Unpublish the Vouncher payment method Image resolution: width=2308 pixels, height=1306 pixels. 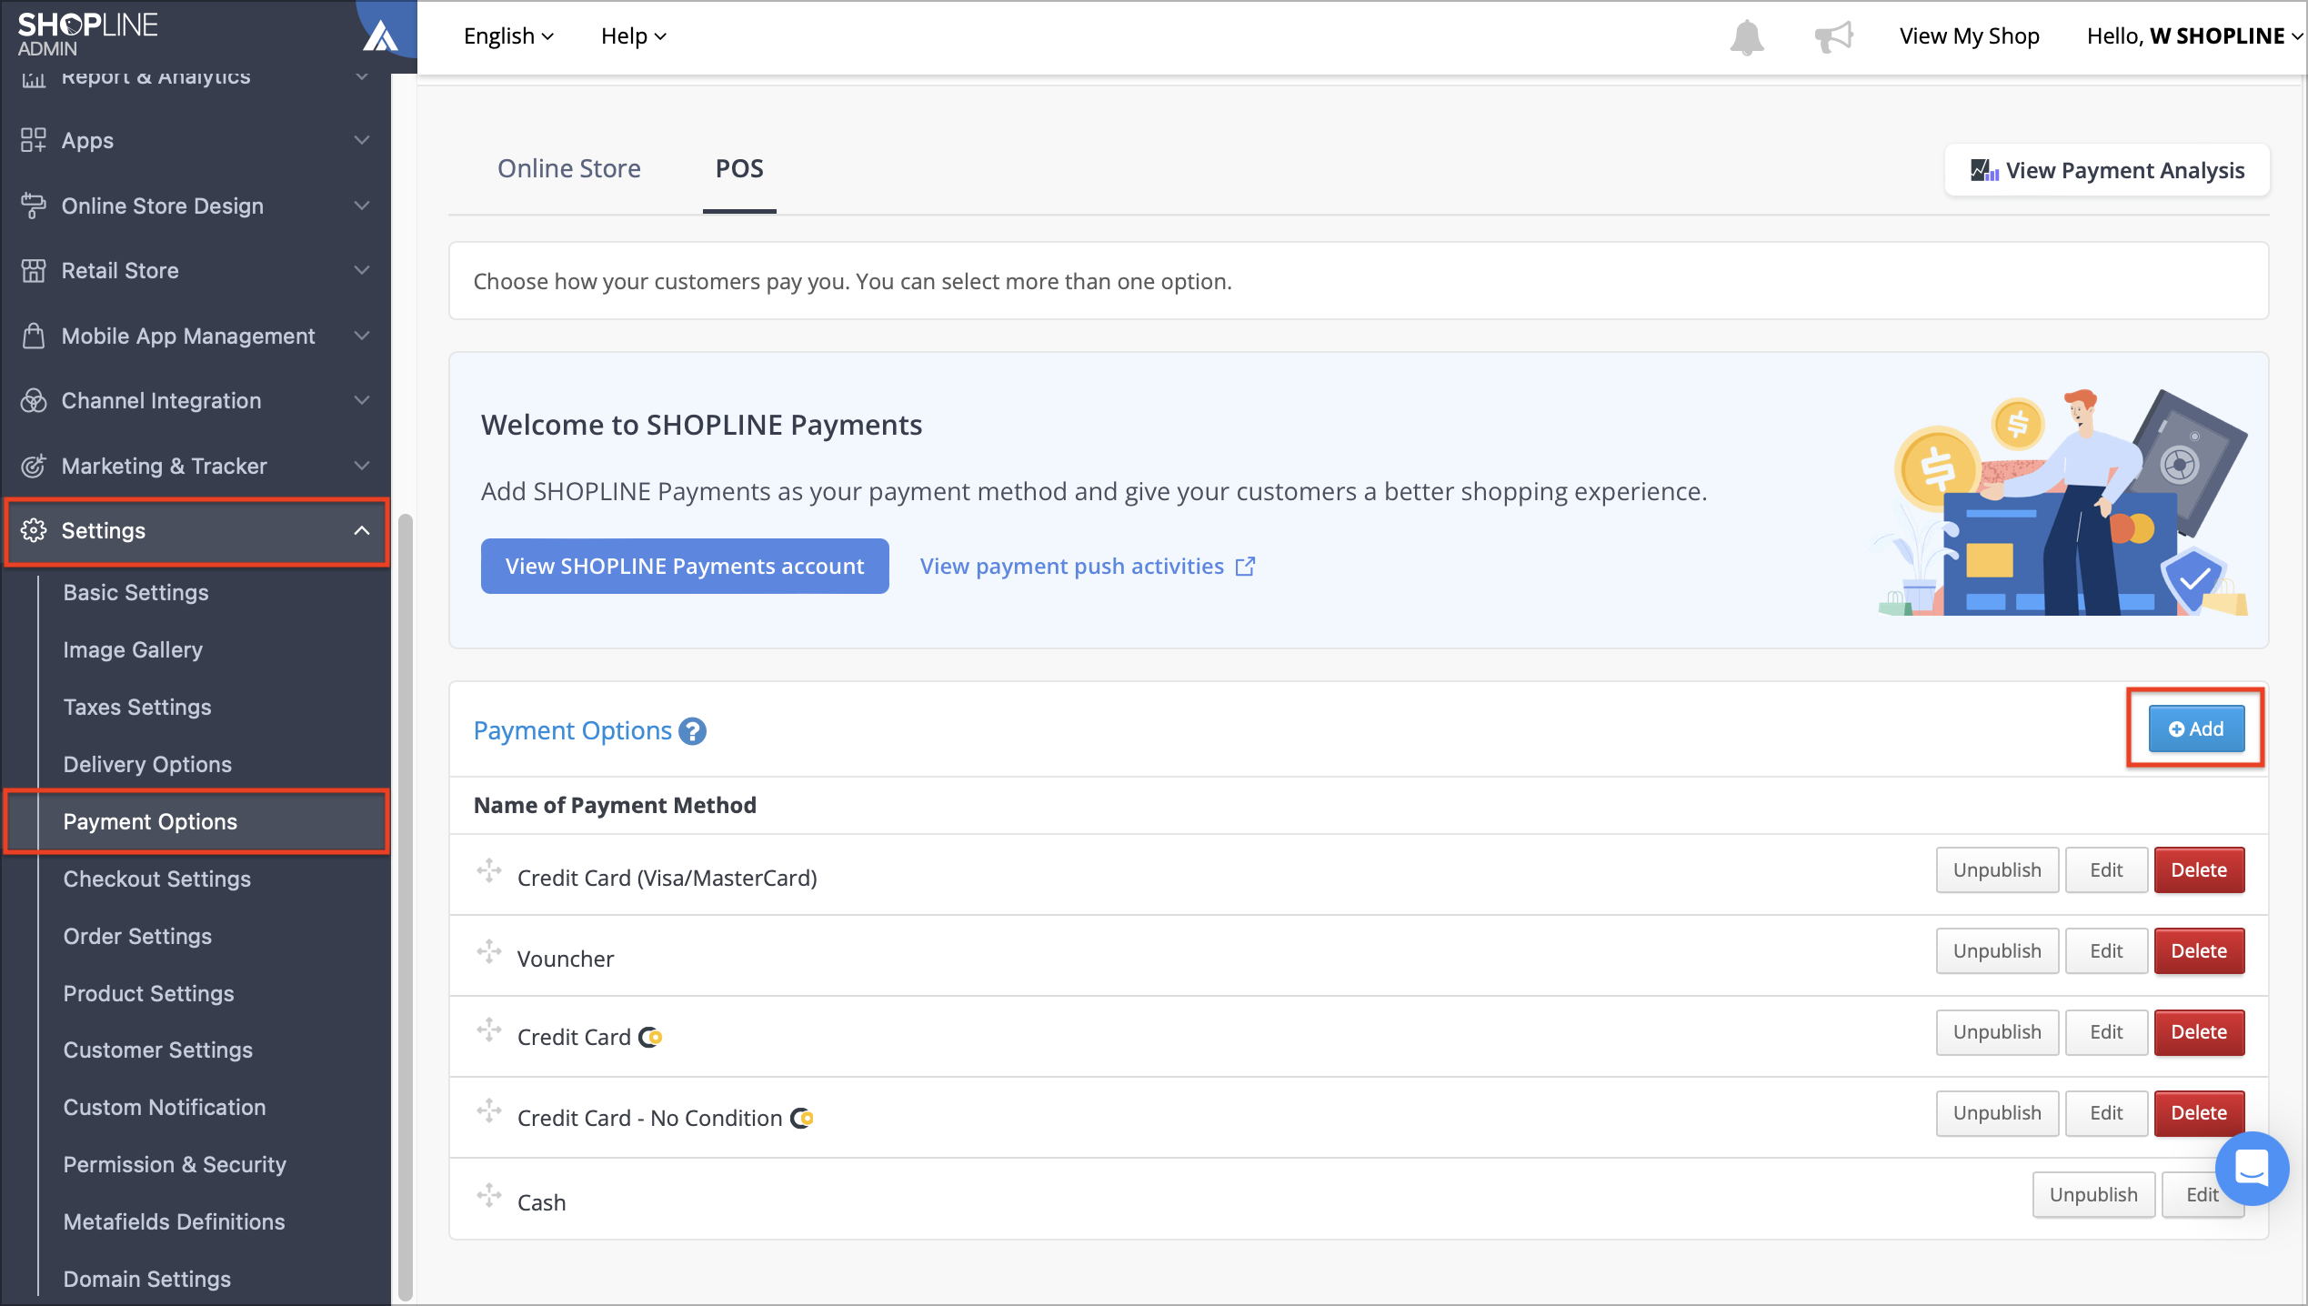(1997, 951)
